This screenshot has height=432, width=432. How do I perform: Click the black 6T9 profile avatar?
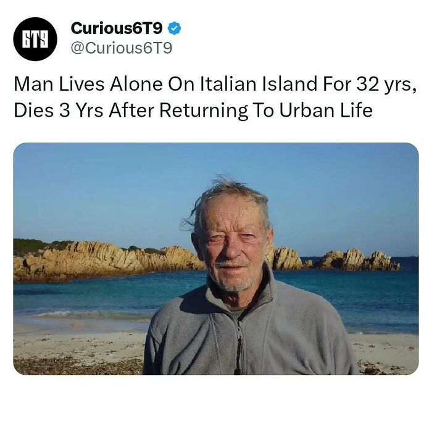click(35, 39)
